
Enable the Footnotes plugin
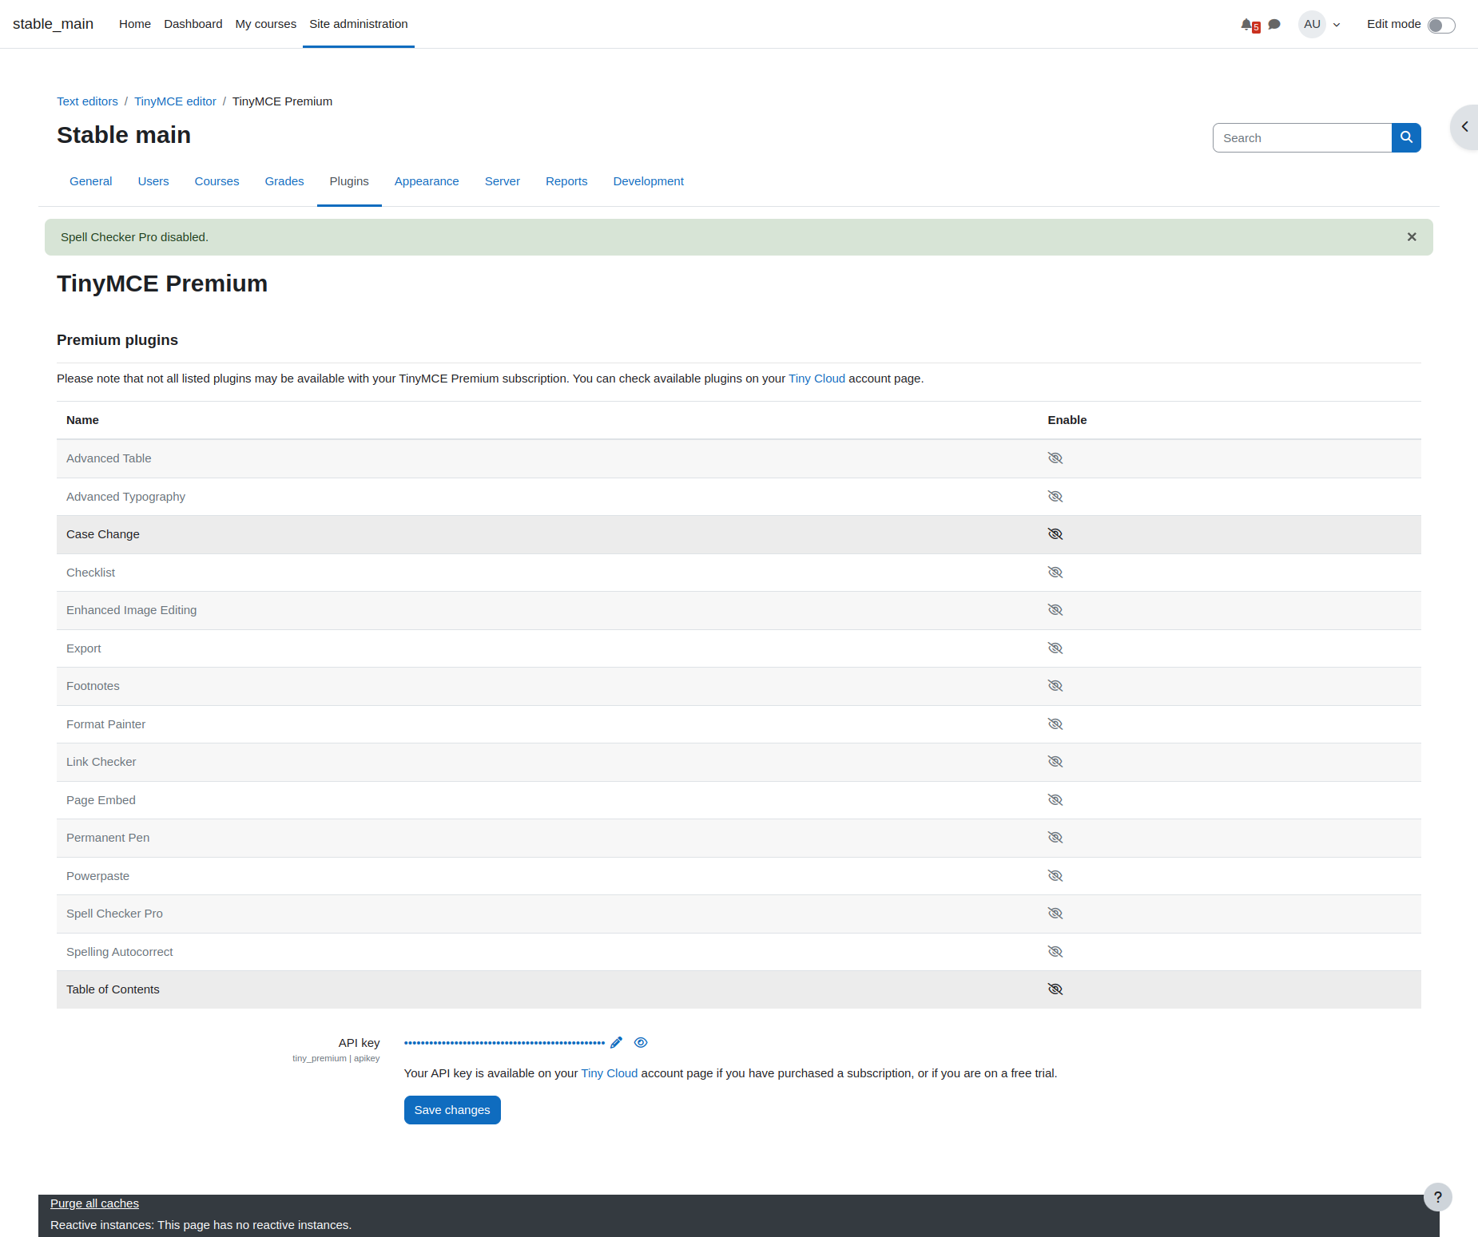pos(1055,686)
